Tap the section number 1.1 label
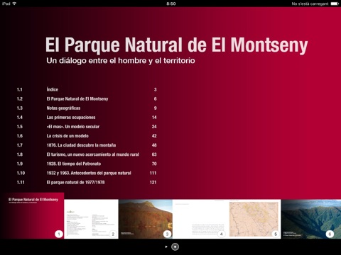The image size is (341, 255). (19, 89)
